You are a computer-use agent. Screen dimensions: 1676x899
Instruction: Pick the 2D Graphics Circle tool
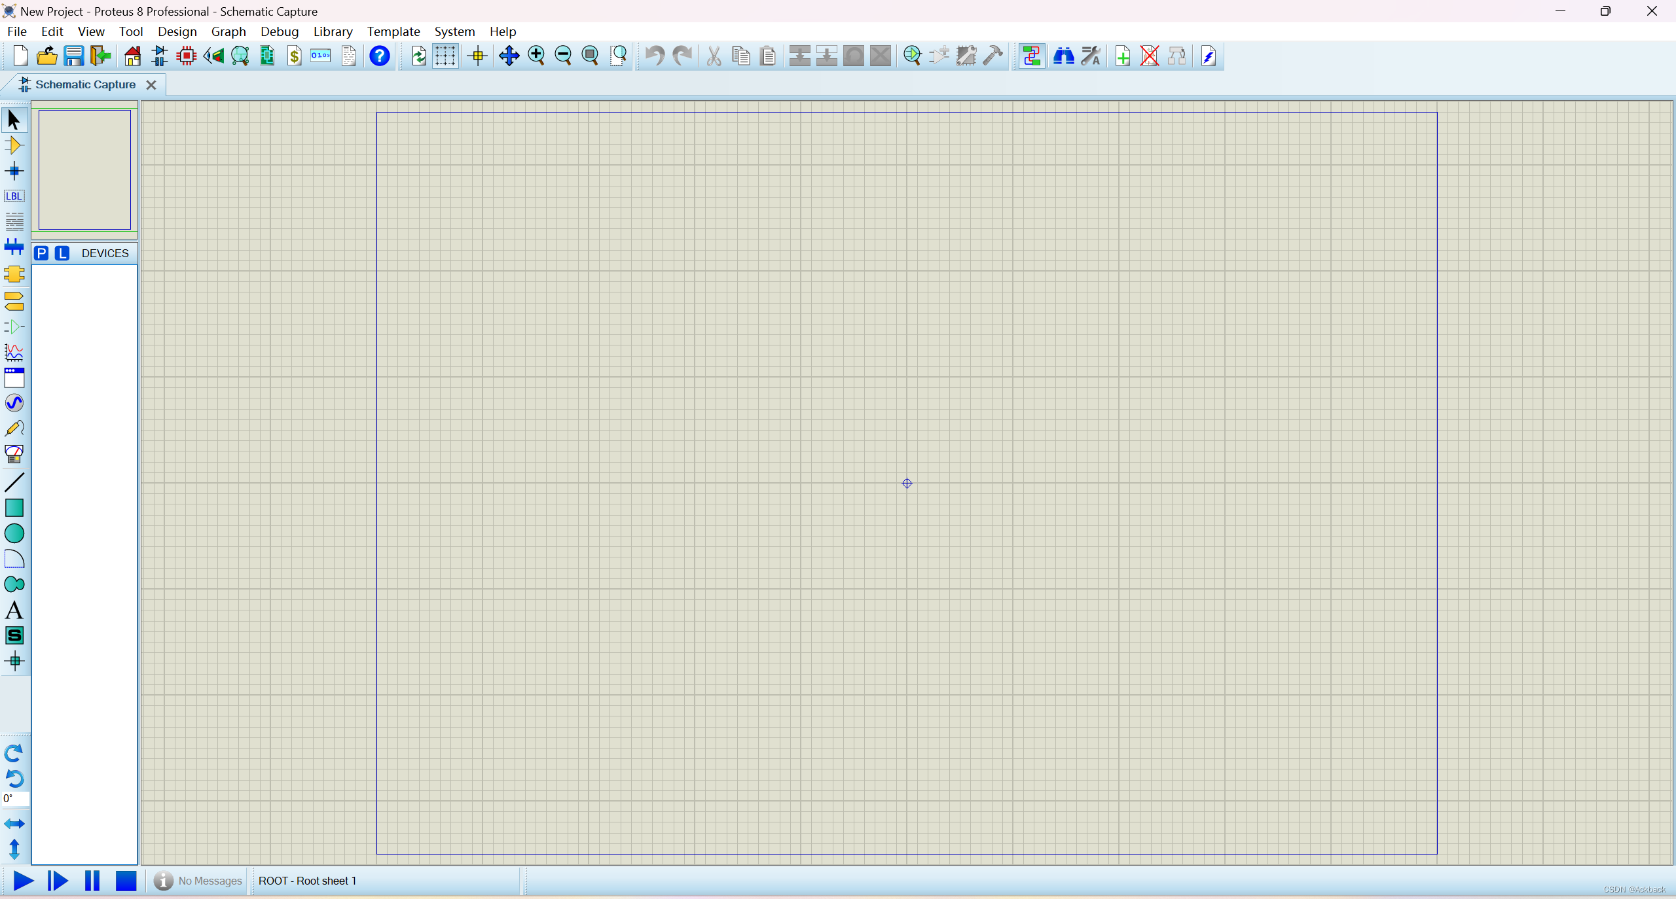click(14, 533)
